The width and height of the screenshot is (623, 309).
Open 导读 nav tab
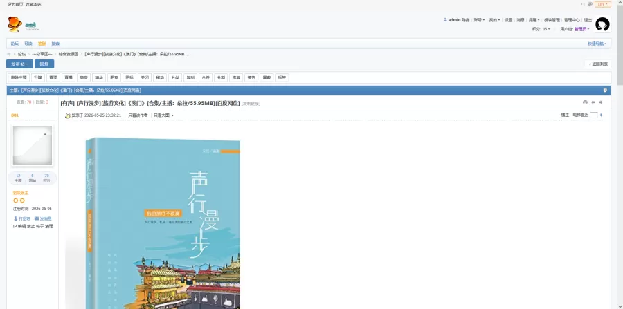tap(28, 44)
